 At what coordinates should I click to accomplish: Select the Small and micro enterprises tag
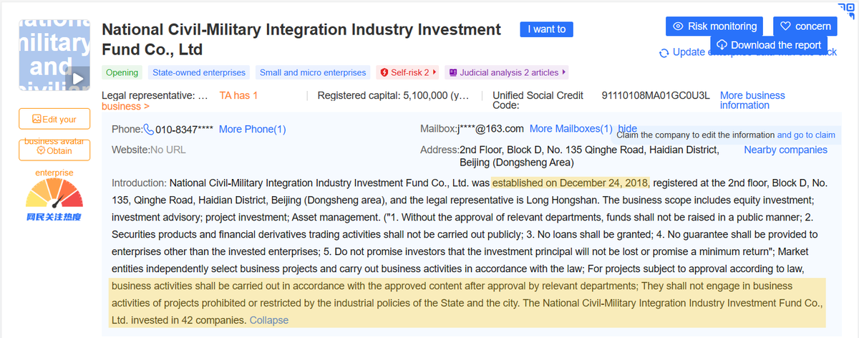pyautogui.click(x=313, y=72)
